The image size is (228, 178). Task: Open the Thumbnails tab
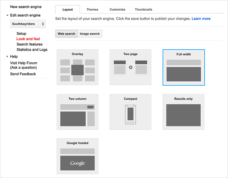tap(143, 10)
